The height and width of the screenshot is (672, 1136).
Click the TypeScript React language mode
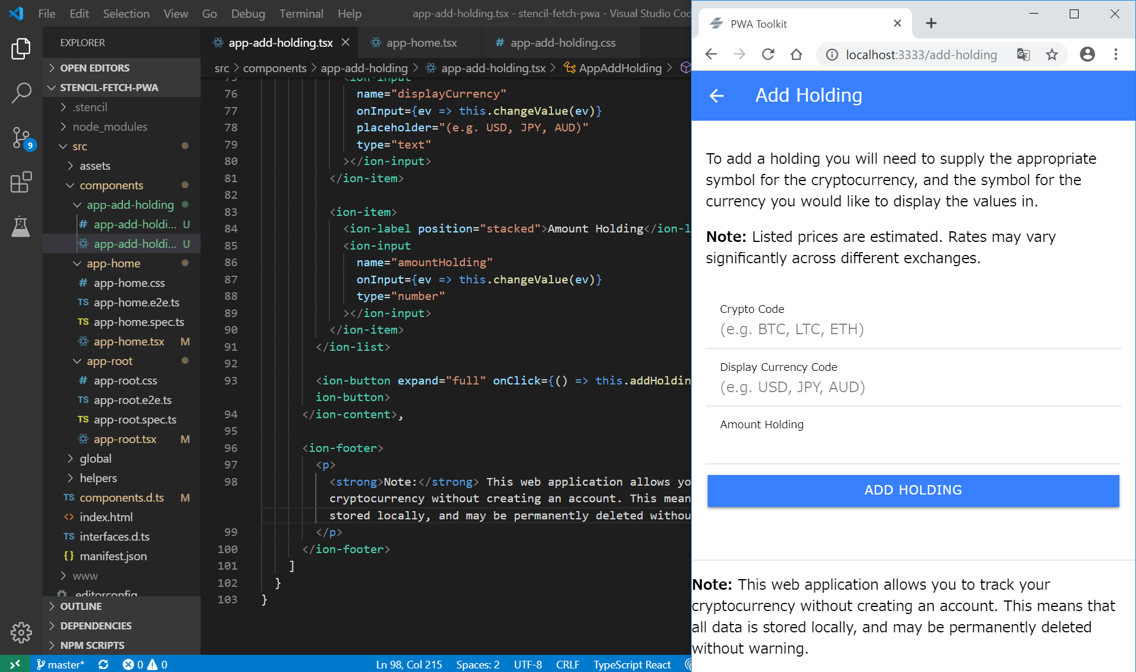(x=632, y=664)
